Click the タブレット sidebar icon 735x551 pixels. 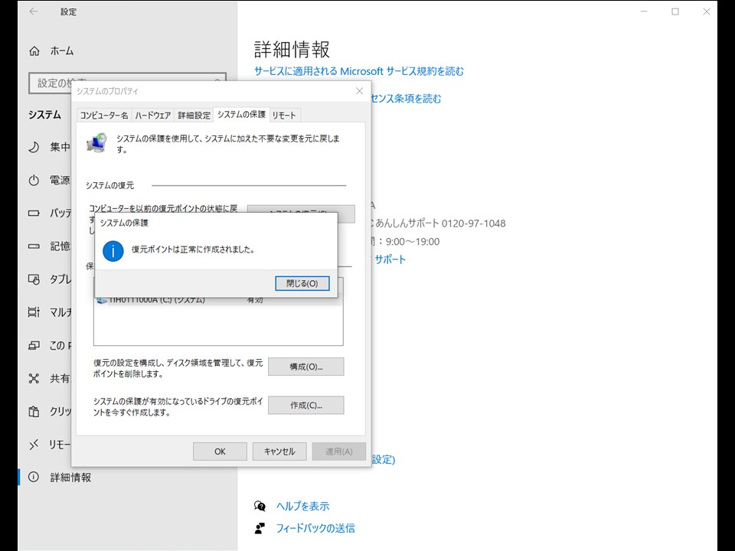34,279
